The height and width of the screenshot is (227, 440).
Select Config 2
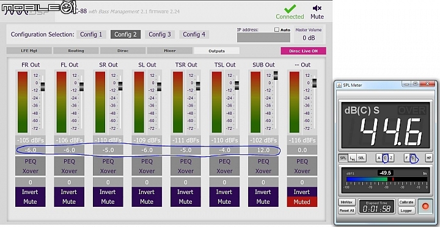(x=125, y=34)
